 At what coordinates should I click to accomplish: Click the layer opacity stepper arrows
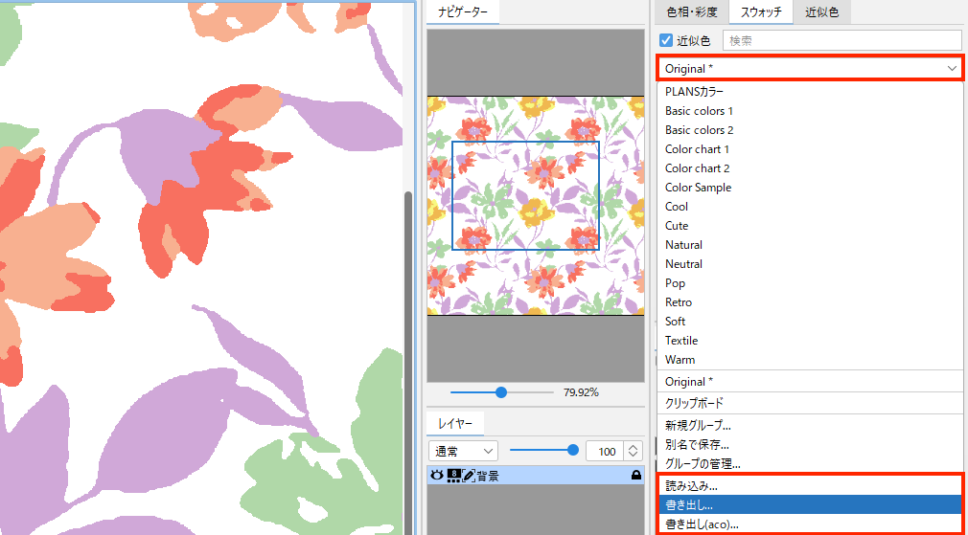tap(633, 451)
